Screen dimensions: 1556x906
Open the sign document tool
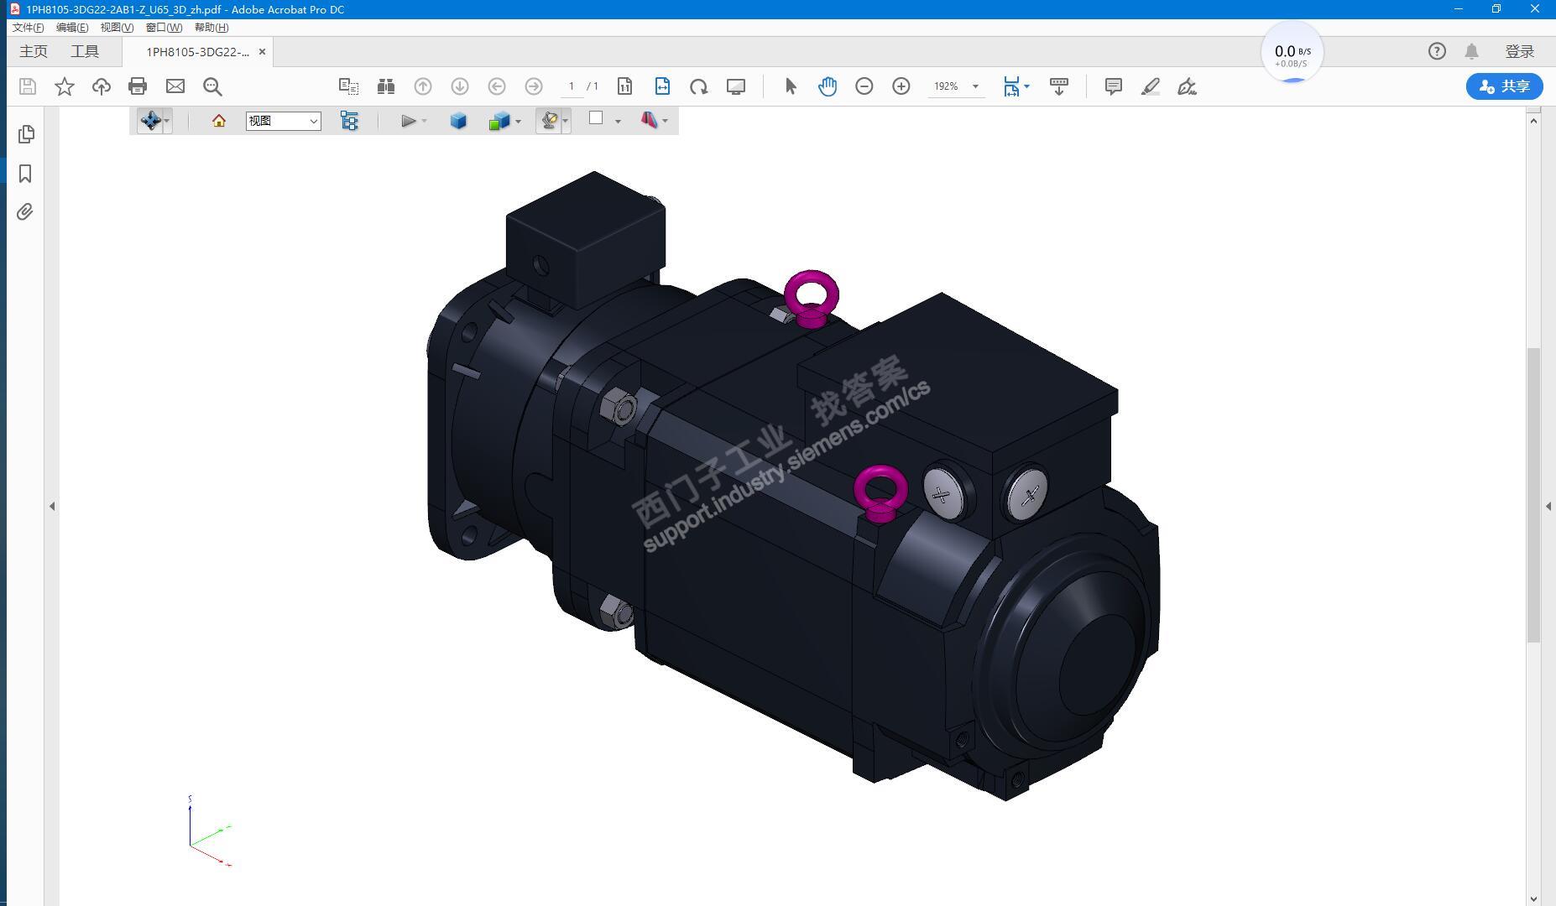point(1187,86)
